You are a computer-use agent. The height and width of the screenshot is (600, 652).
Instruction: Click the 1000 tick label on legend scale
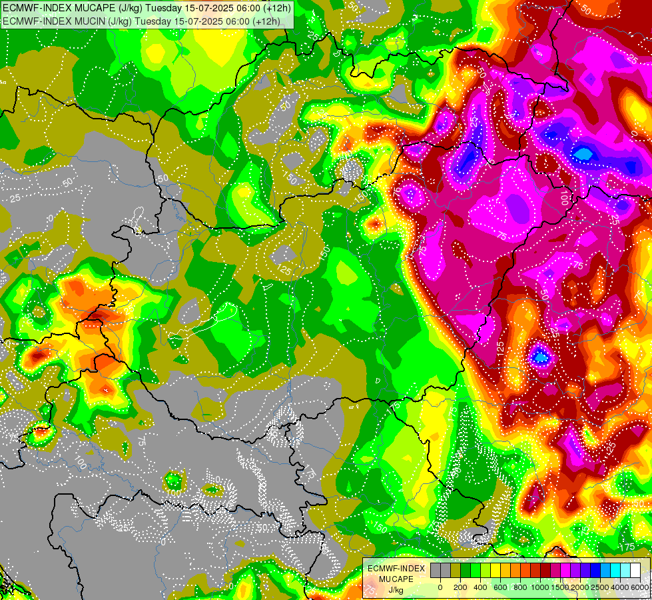click(540, 587)
